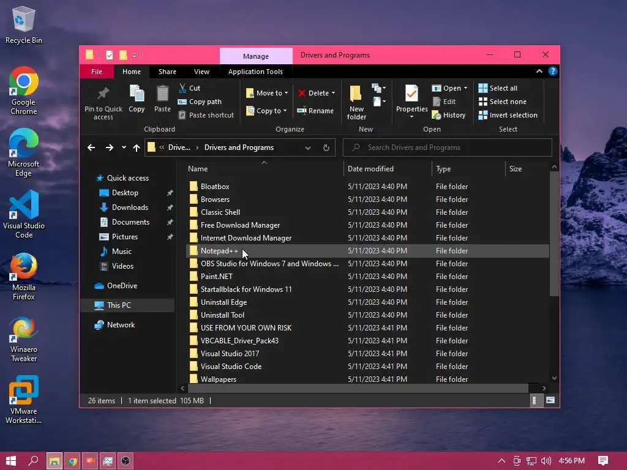The image size is (627, 470).
Task: Open Google Chrome desktop shortcut
Action: point(24,91)
